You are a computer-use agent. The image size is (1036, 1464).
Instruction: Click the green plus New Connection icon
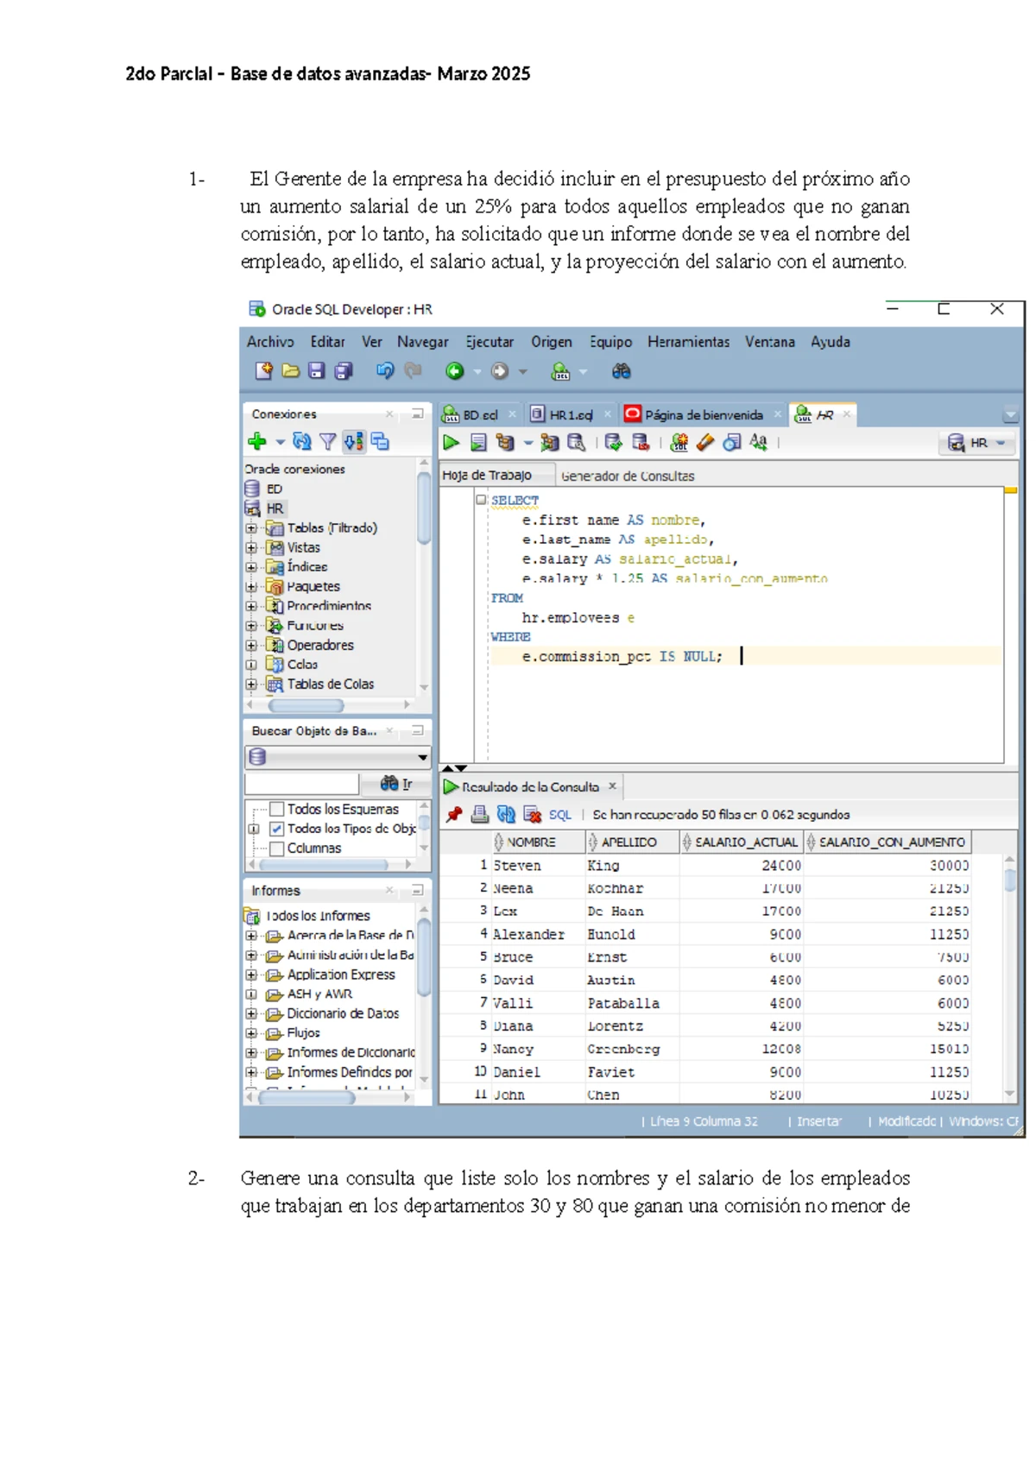tap(257, 442)
